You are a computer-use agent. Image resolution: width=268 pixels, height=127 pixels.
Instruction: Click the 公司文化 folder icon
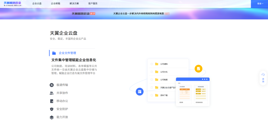pyautogui.click(x=157, y=72)
